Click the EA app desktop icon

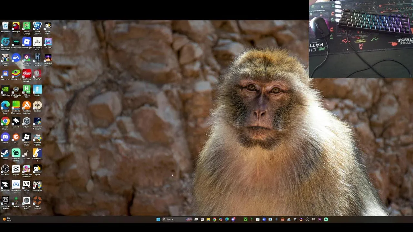click(16, 59)
